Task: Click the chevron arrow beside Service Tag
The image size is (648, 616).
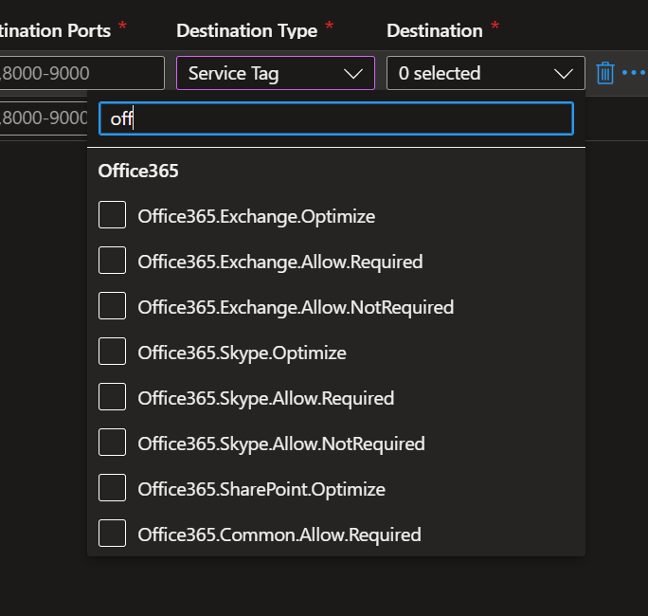Action: coord(353,73)
